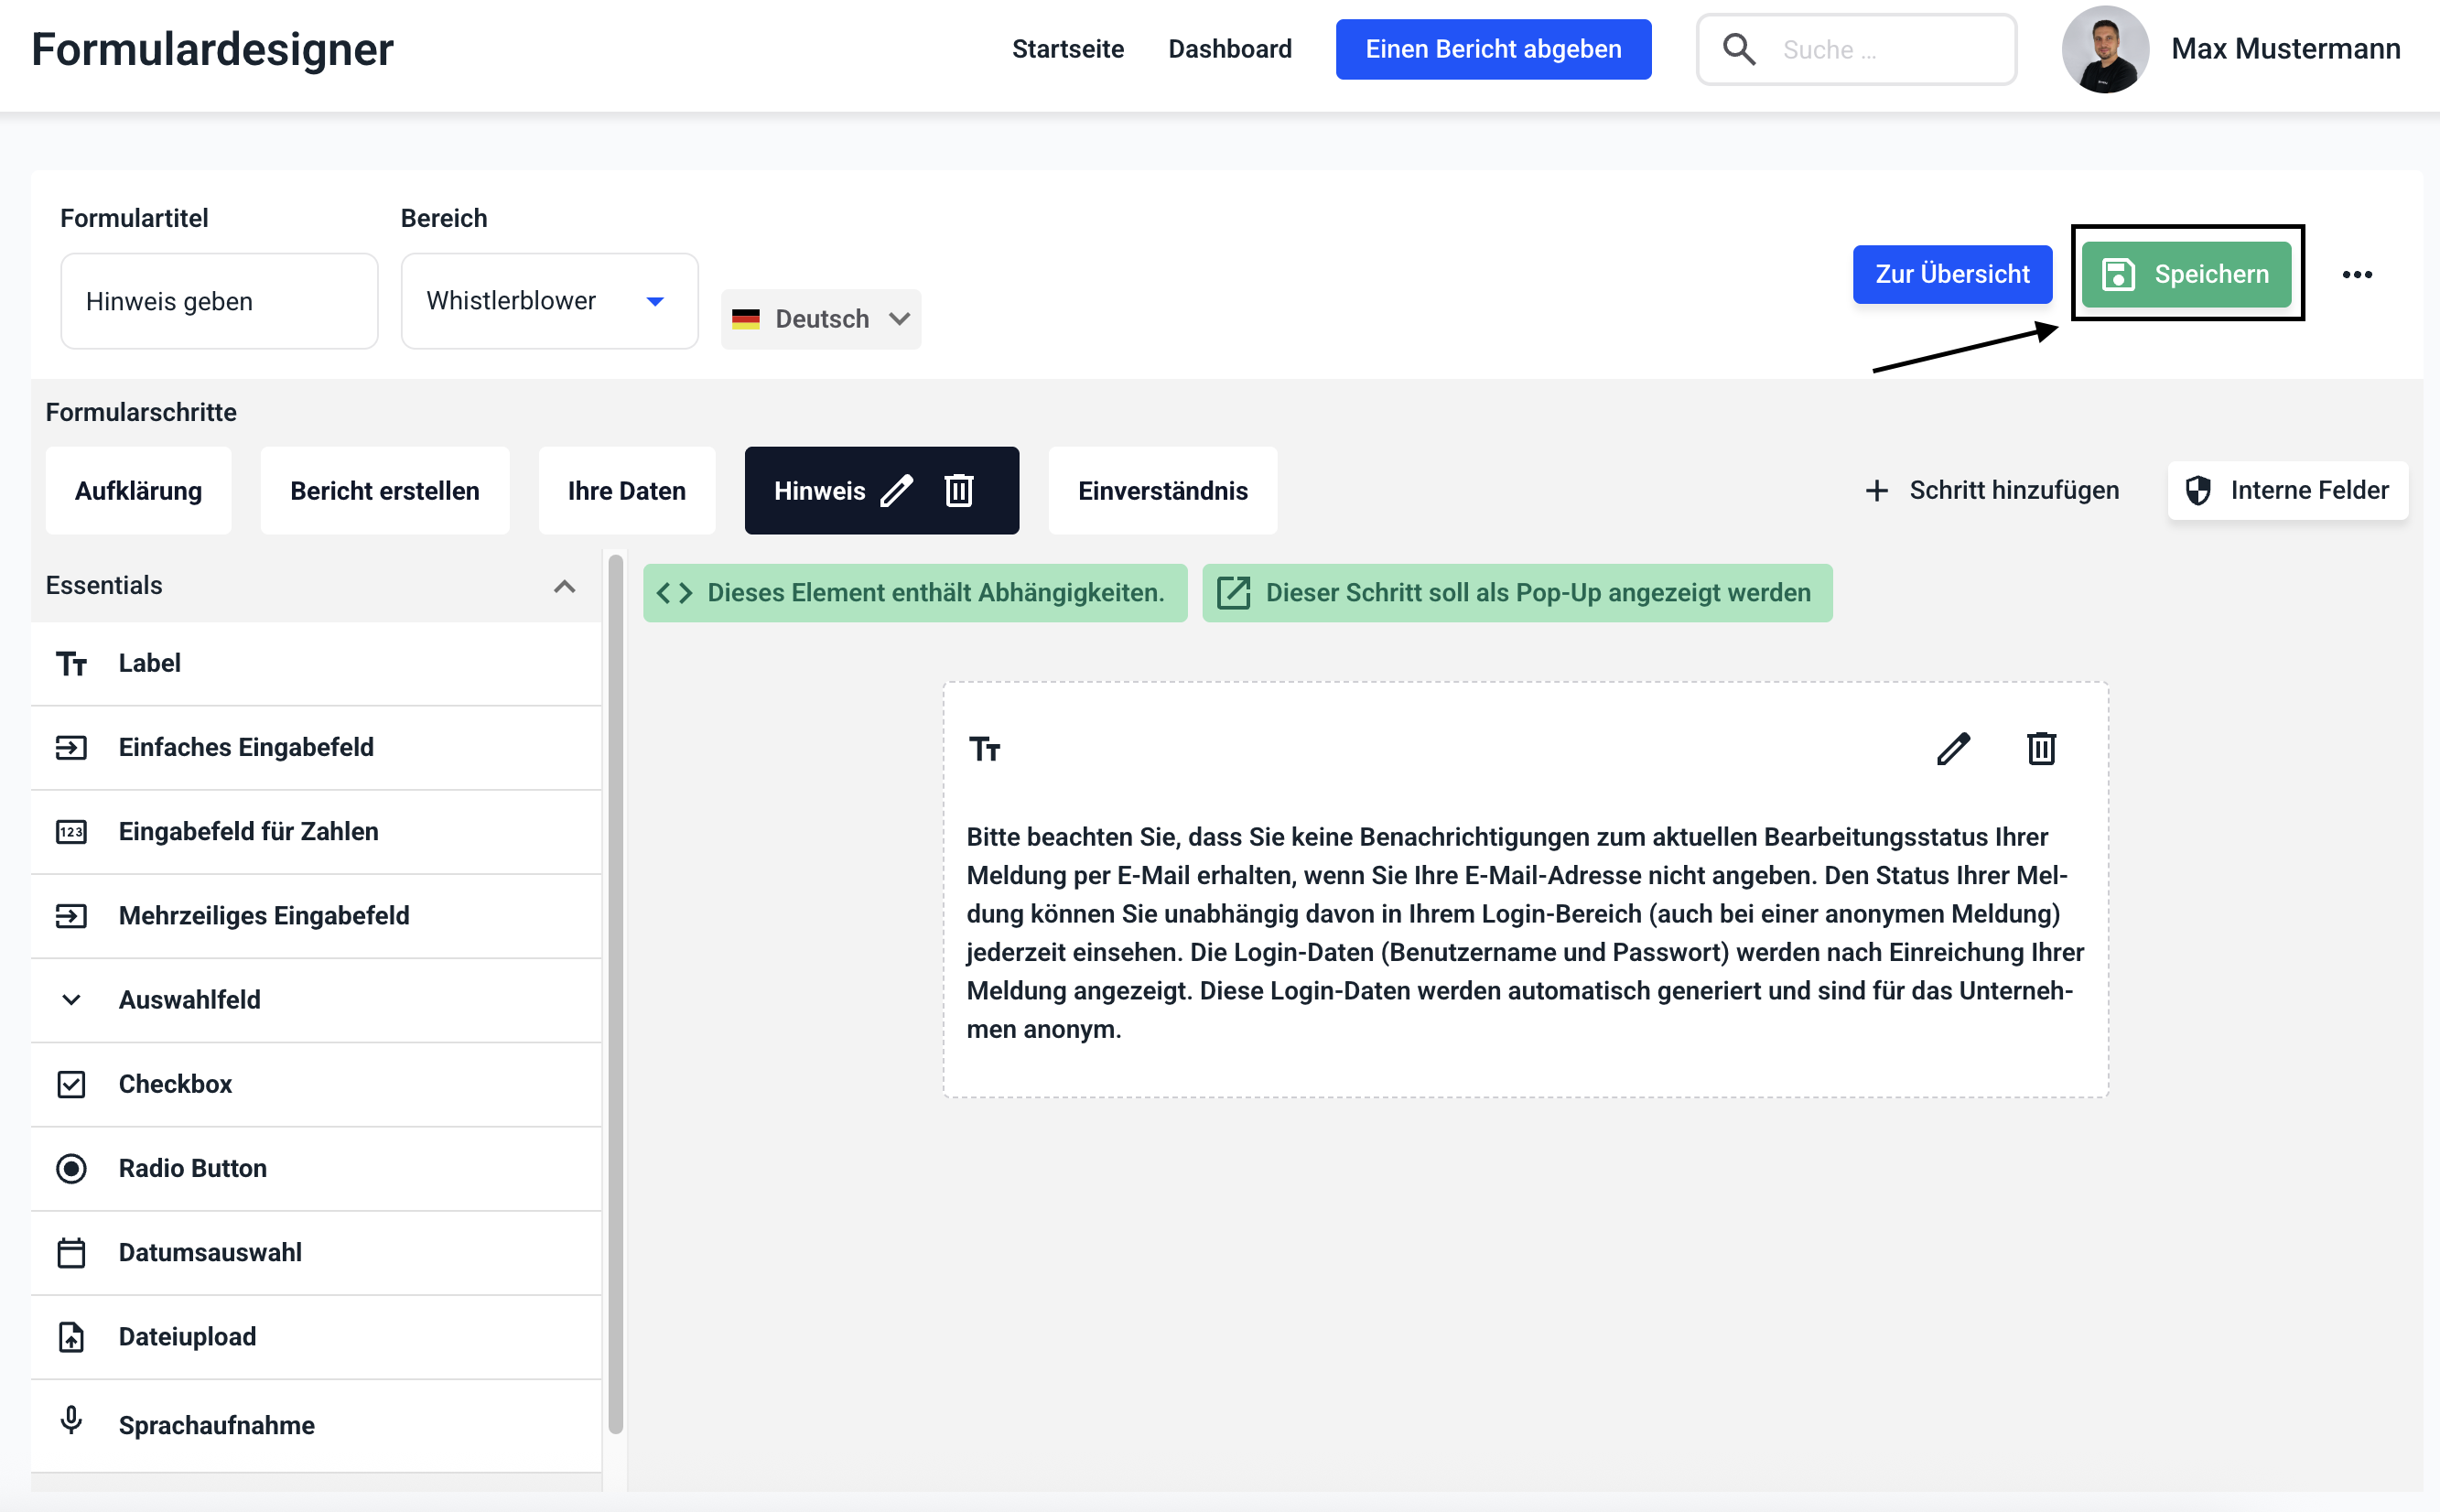Switch to the Einverständnis step tab

click(x=1162, y=490)
